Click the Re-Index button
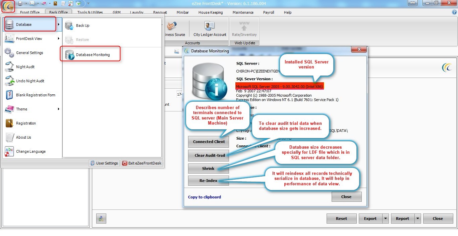Viewport: 458px width, 236px height. [208, 181]
